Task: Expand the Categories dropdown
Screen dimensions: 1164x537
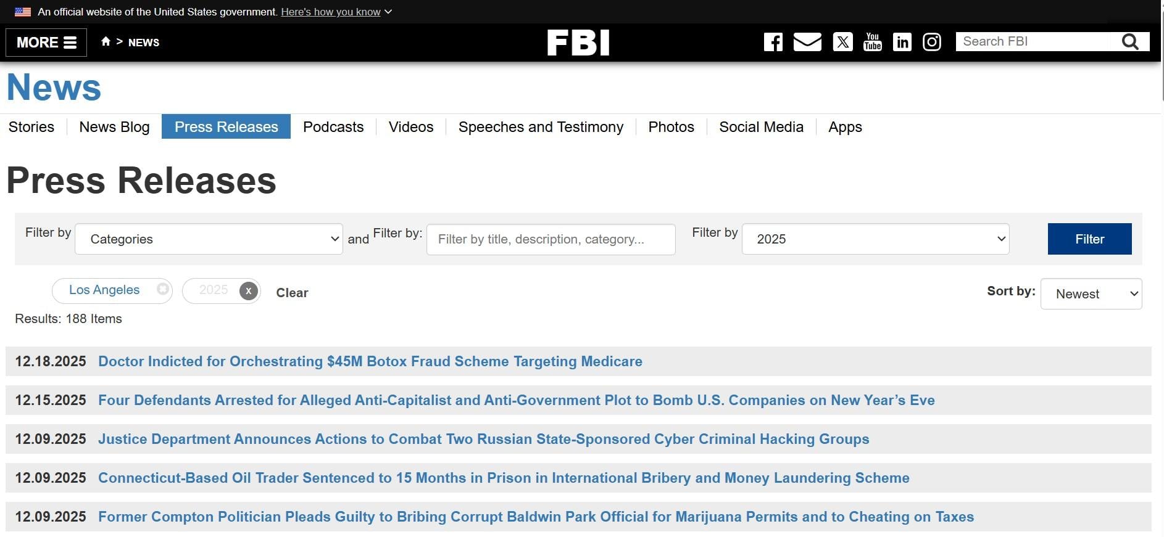Action: [x=209, y=239]
